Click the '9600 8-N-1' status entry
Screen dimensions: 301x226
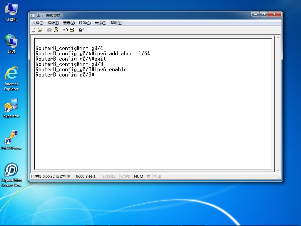click(x=86, y=177)
